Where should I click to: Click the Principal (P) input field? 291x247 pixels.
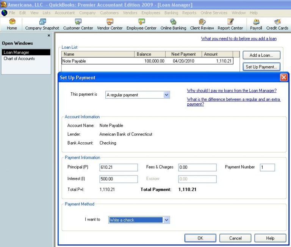119,167
